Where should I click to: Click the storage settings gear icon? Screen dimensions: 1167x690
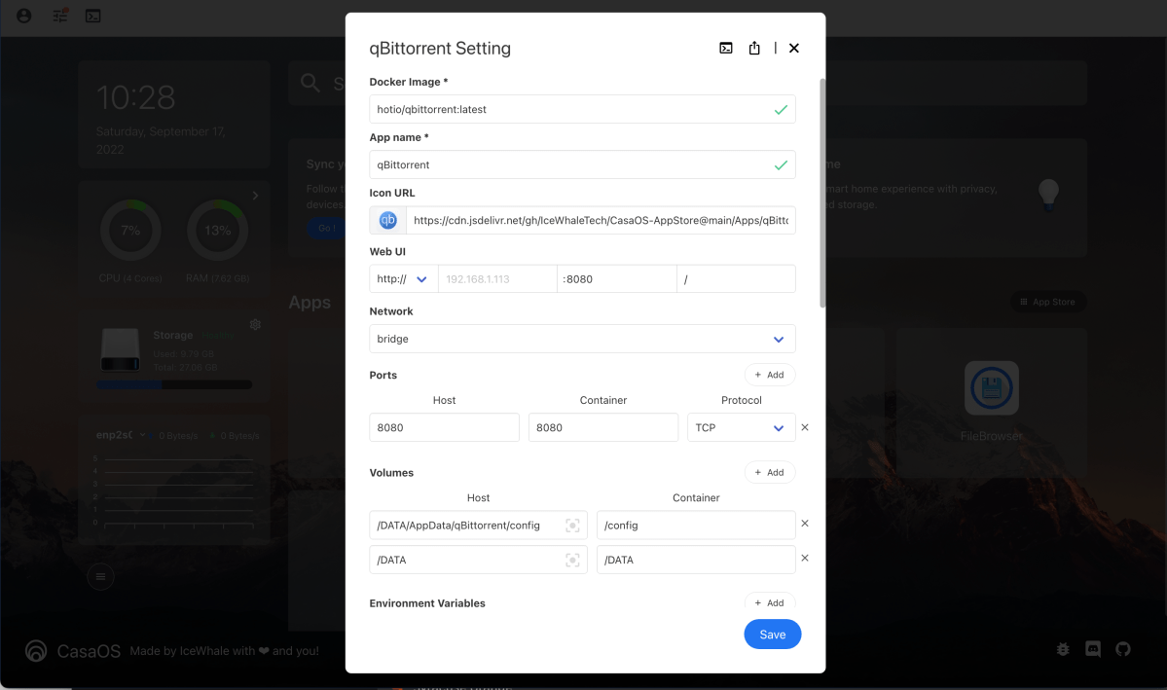(x=255, y=324)
